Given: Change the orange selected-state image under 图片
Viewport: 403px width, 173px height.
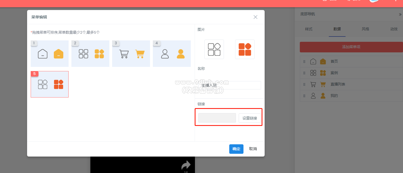Looking at the screenshot, I should tap(245, 49).
